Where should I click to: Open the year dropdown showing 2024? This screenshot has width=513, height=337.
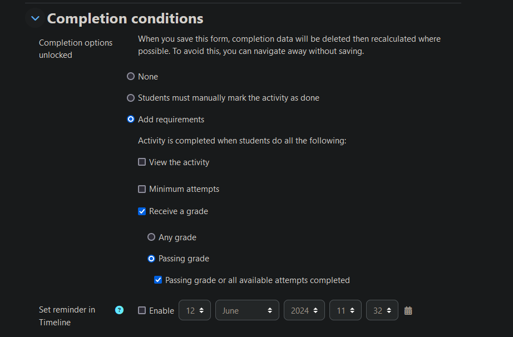click(x=304, y=310)
